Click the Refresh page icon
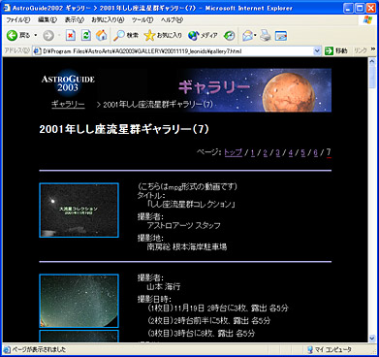379x357 pixels. pyautogui.click(x=85, y=35)
